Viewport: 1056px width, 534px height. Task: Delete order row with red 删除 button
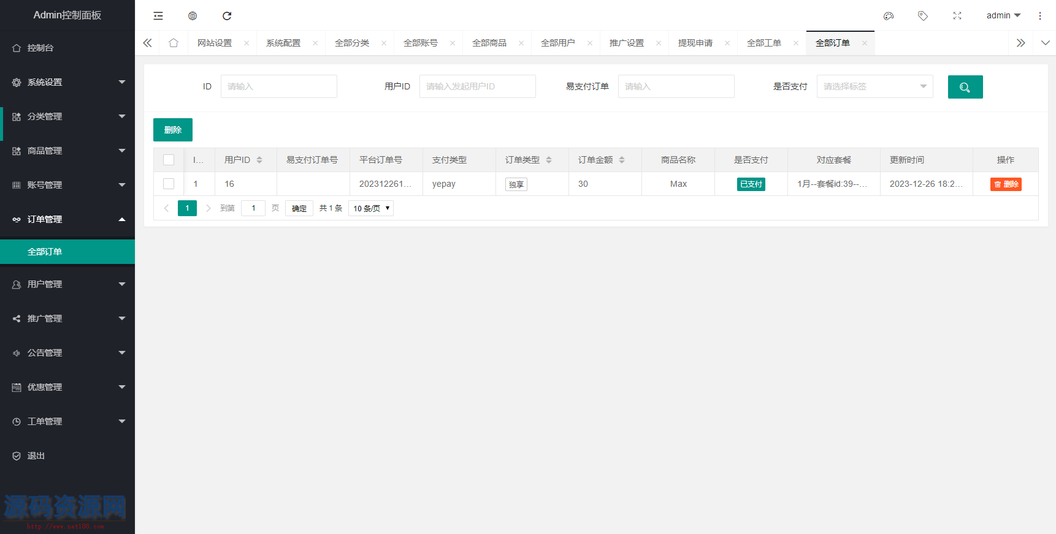(1006, 184)
